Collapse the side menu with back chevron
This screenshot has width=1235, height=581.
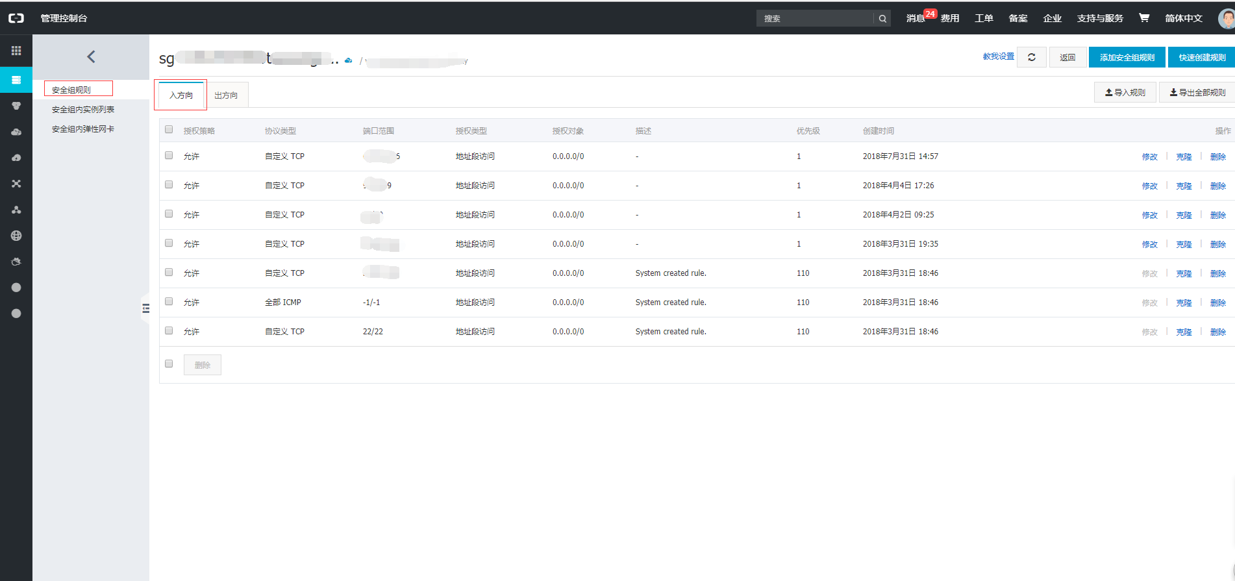pyautogui.click(x=91, y=57)
